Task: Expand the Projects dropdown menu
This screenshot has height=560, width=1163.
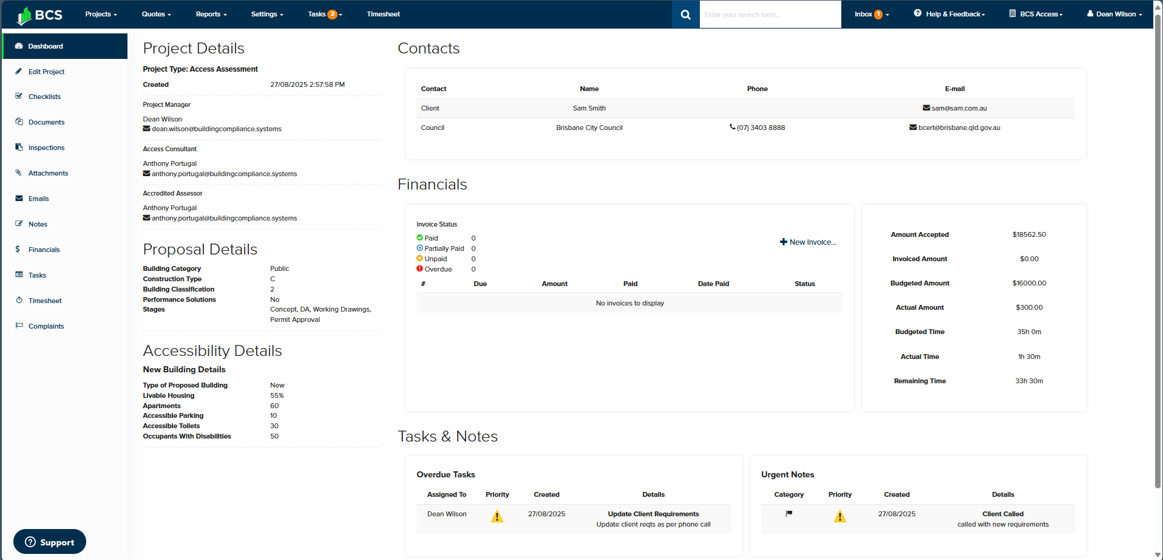Action: coord(101,14)
